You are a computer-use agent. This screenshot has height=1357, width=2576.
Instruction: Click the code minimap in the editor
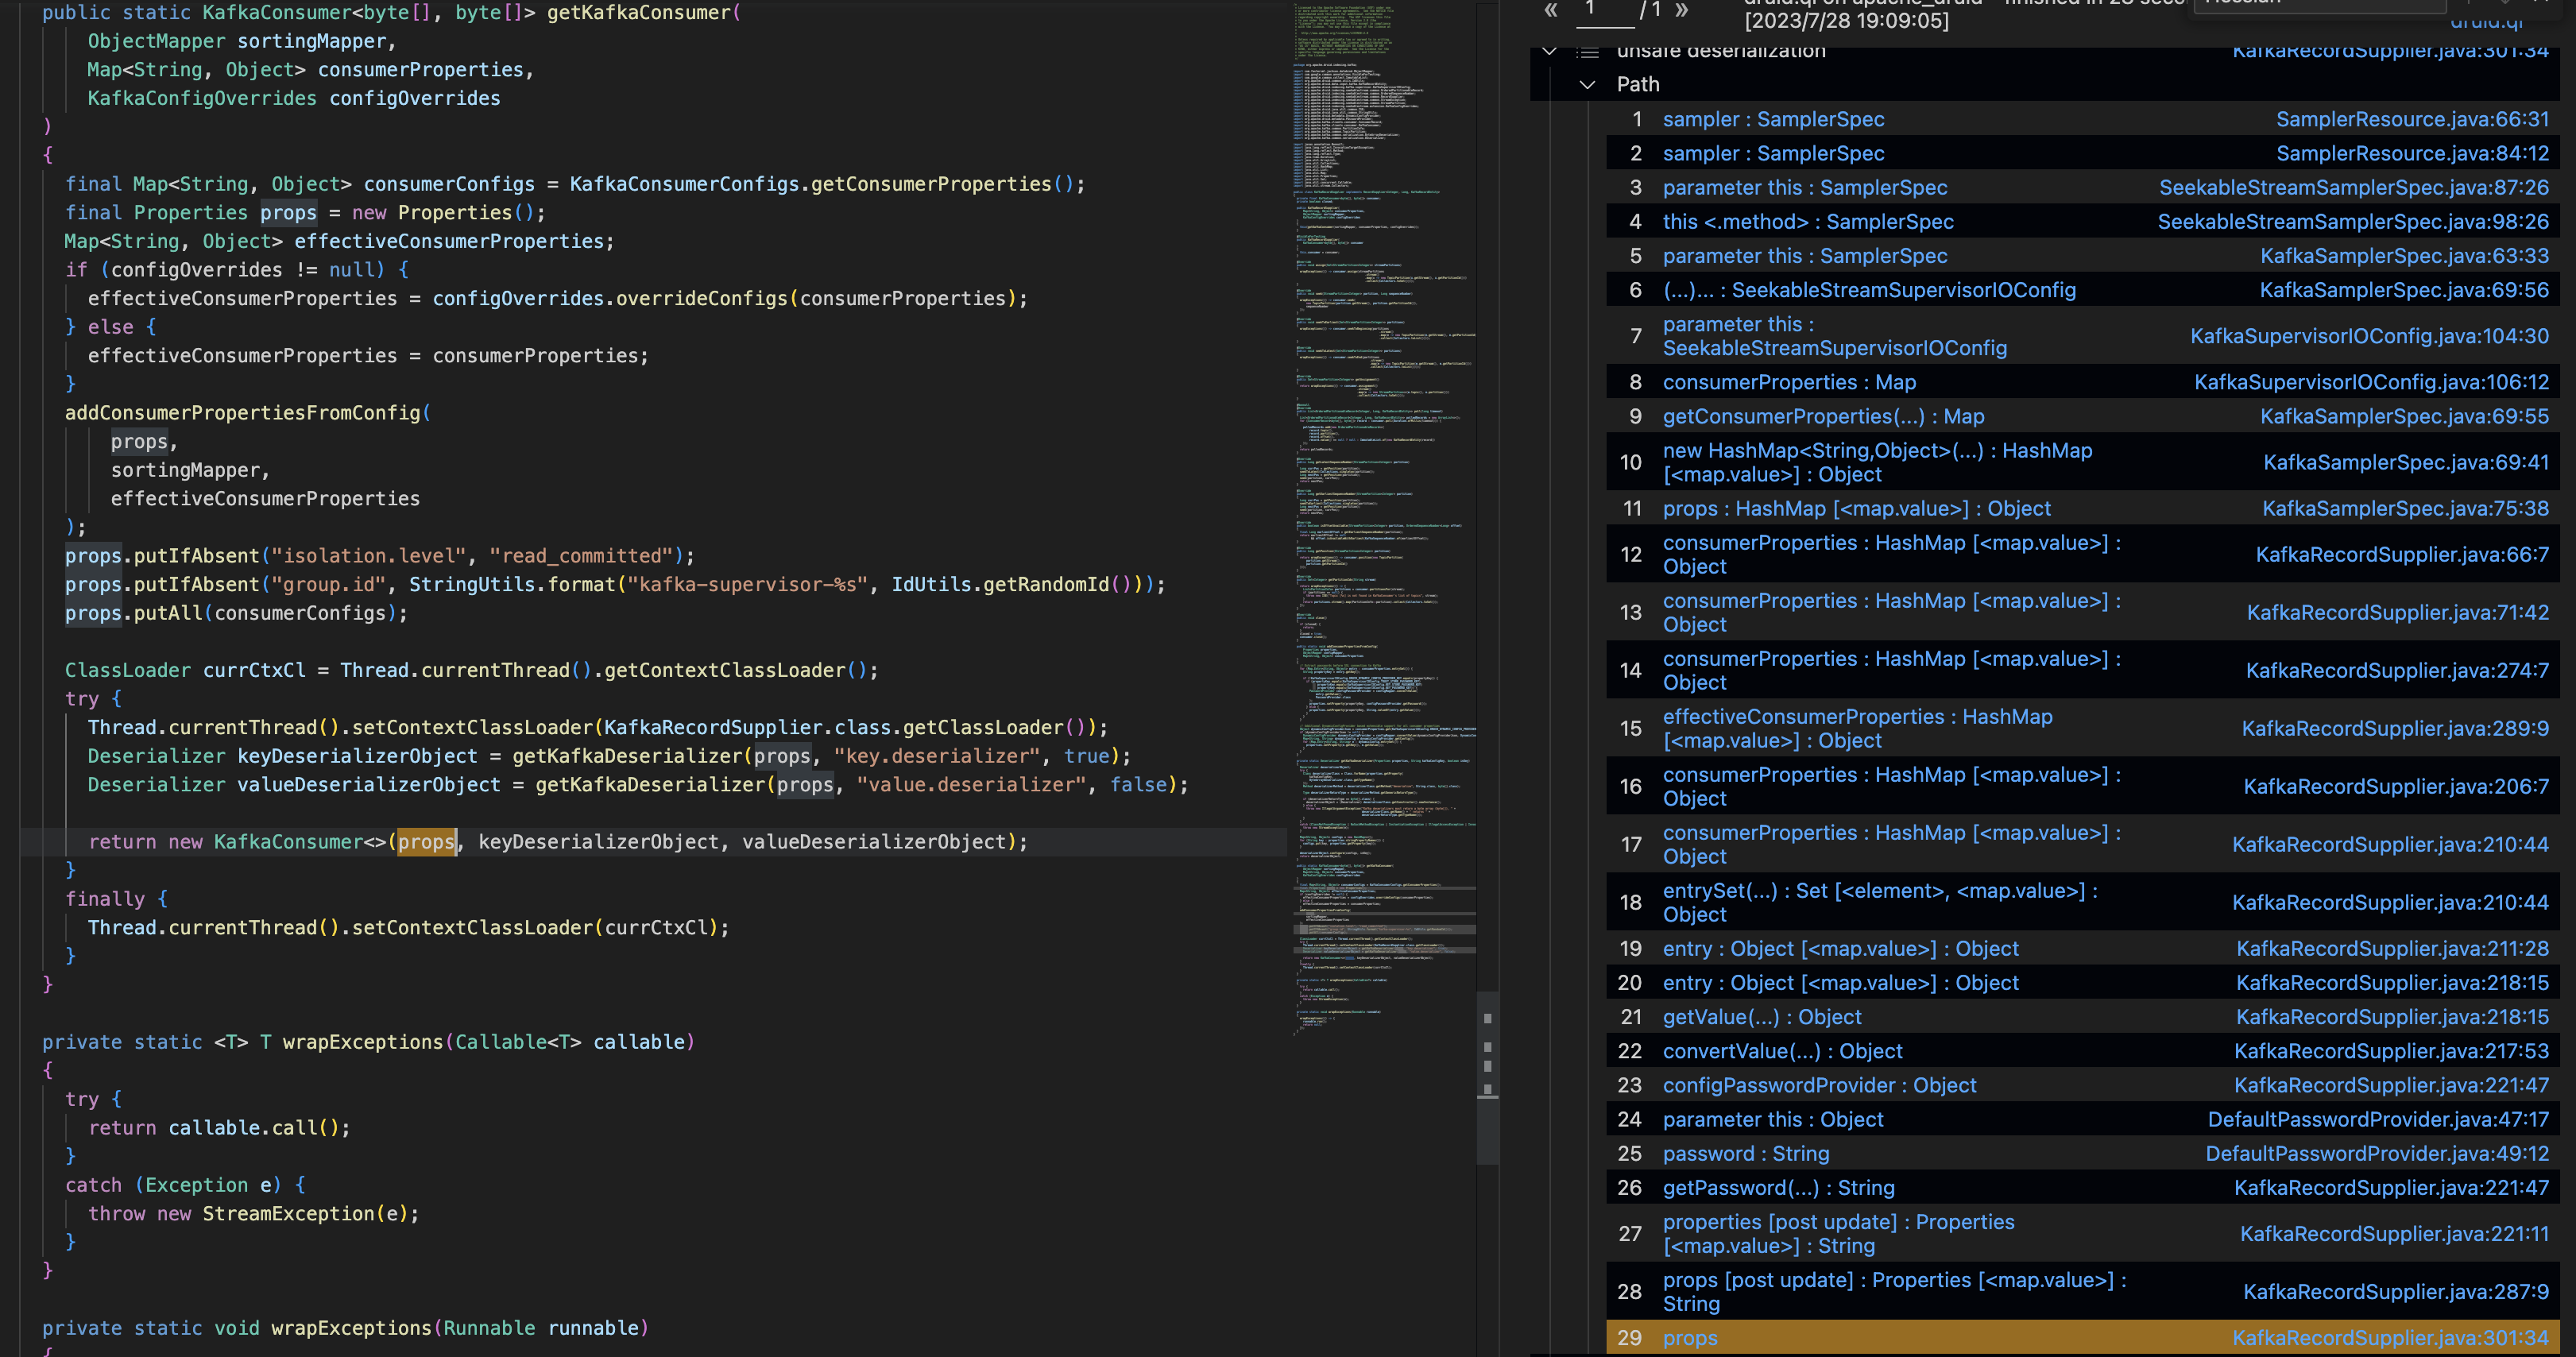click(x=1384, y=520)
